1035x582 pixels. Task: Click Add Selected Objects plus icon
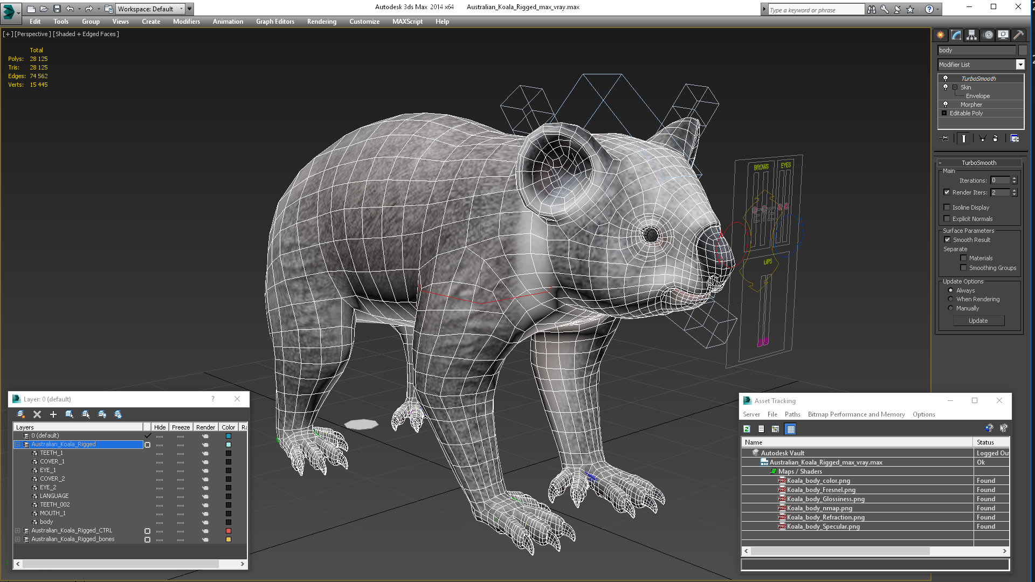coord(53,414)
